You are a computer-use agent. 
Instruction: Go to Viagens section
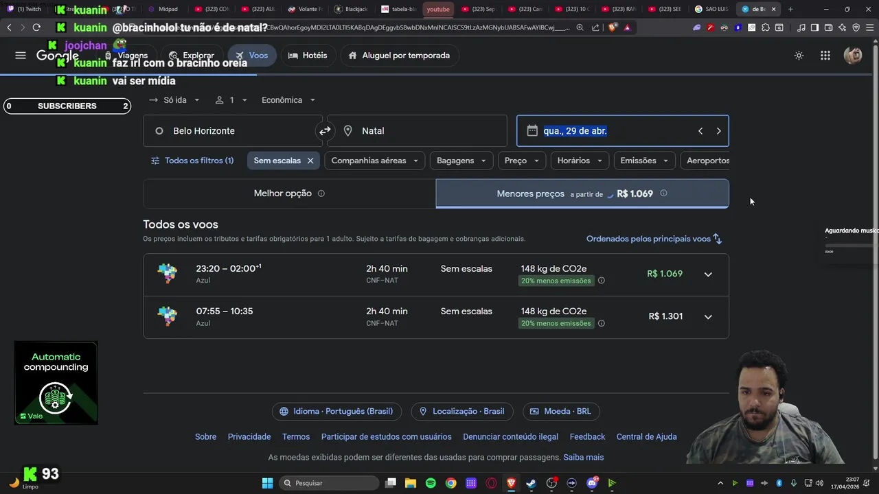126,56
